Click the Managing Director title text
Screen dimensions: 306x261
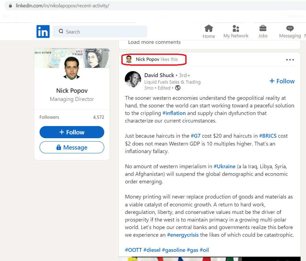[x=72, y=99]
